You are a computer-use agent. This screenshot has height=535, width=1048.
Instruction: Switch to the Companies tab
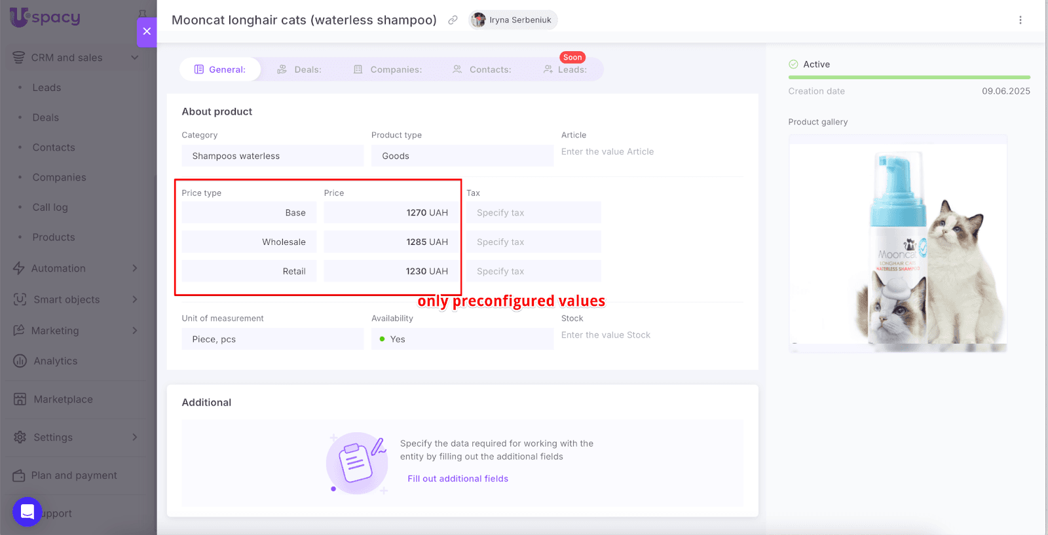click(388, 69)
